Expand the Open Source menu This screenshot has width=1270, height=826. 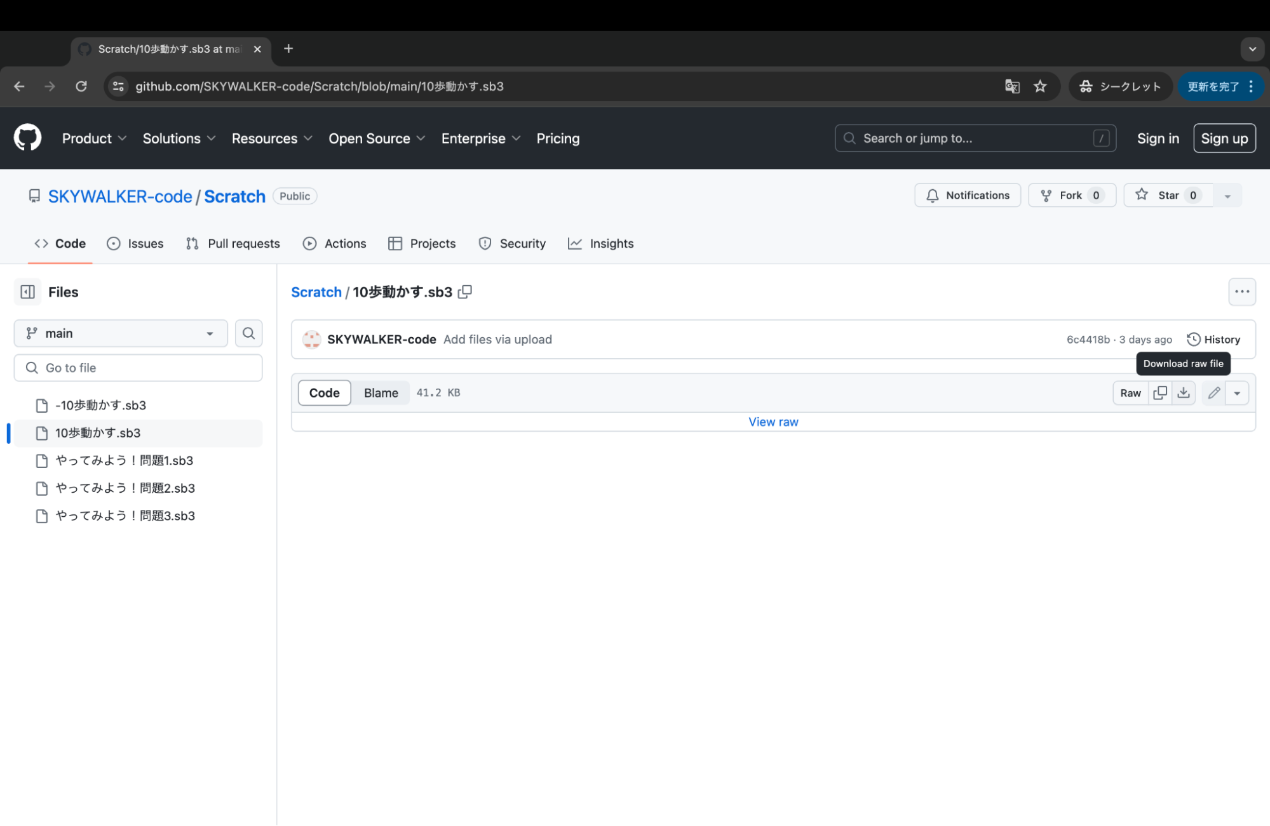(x=377, y=138)
